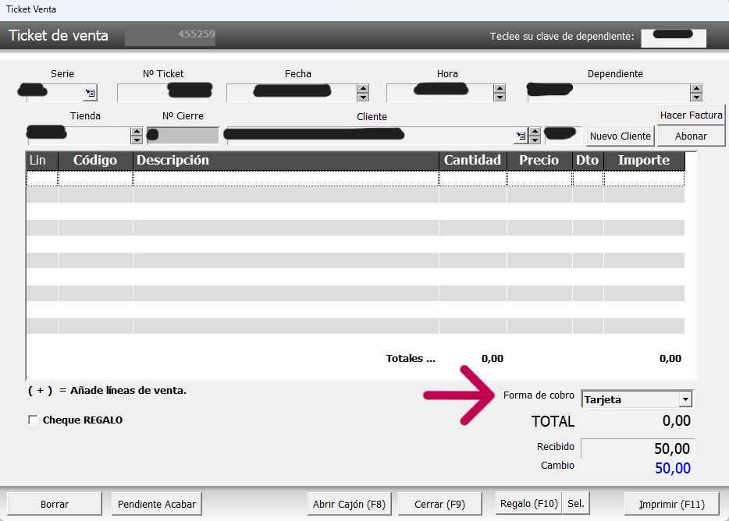Click the Recibido amount field
The height and width of the screenshot is (521, 729).
637,449
